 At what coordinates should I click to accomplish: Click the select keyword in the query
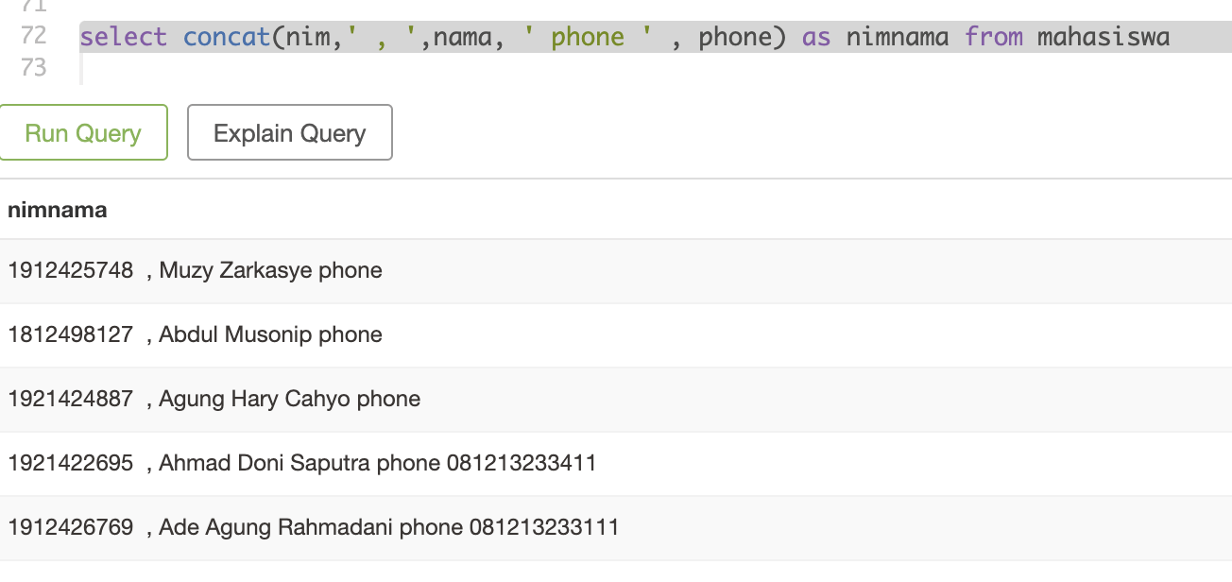[x=124, y=38]
